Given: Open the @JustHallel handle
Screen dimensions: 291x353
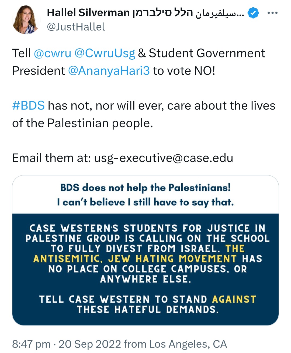Looking at the screenshot, I should point(76,27).
